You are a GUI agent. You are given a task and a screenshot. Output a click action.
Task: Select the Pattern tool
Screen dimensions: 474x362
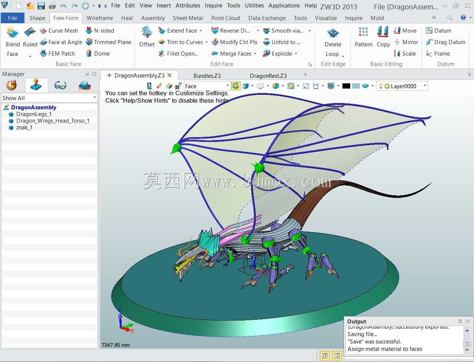click(364, 37)
